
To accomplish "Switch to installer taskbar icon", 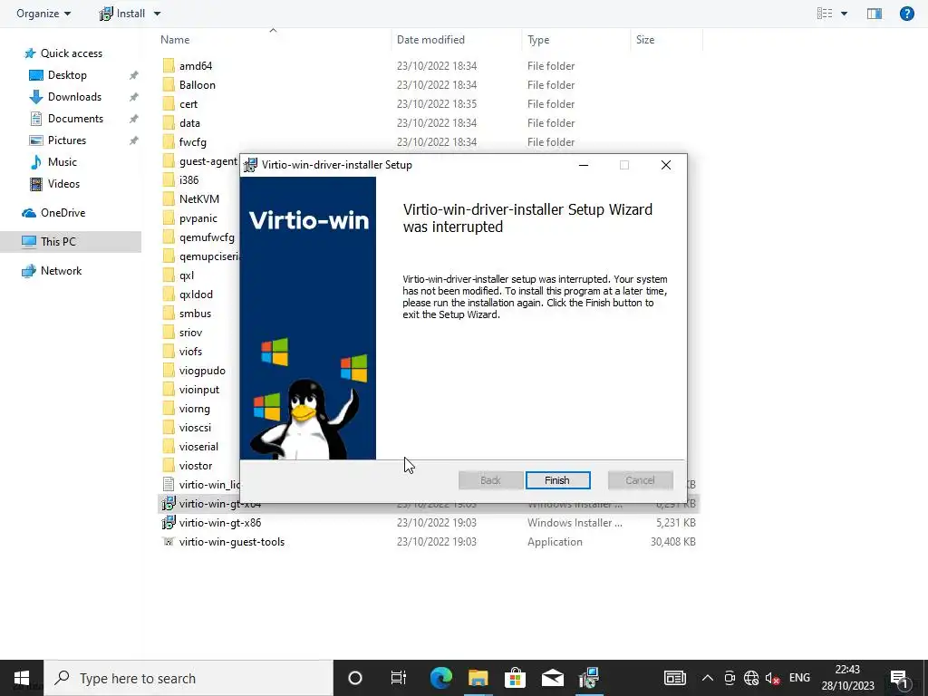I will 589,678.
